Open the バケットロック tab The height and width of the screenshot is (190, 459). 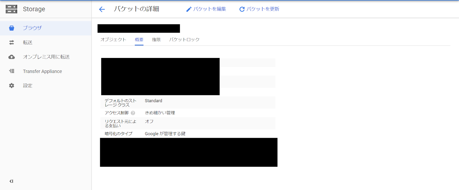point(184,40)
